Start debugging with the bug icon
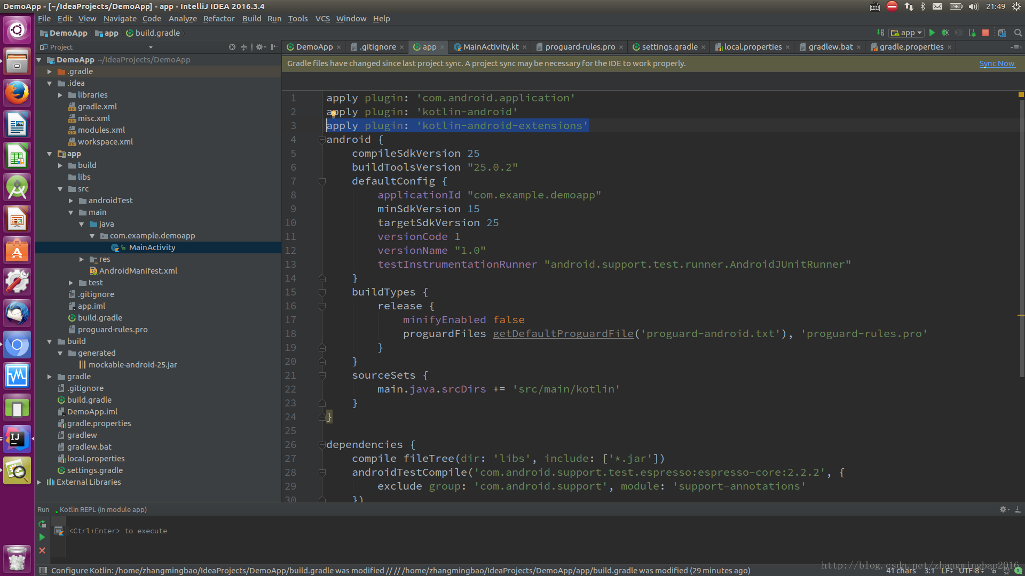 point(945,33)
